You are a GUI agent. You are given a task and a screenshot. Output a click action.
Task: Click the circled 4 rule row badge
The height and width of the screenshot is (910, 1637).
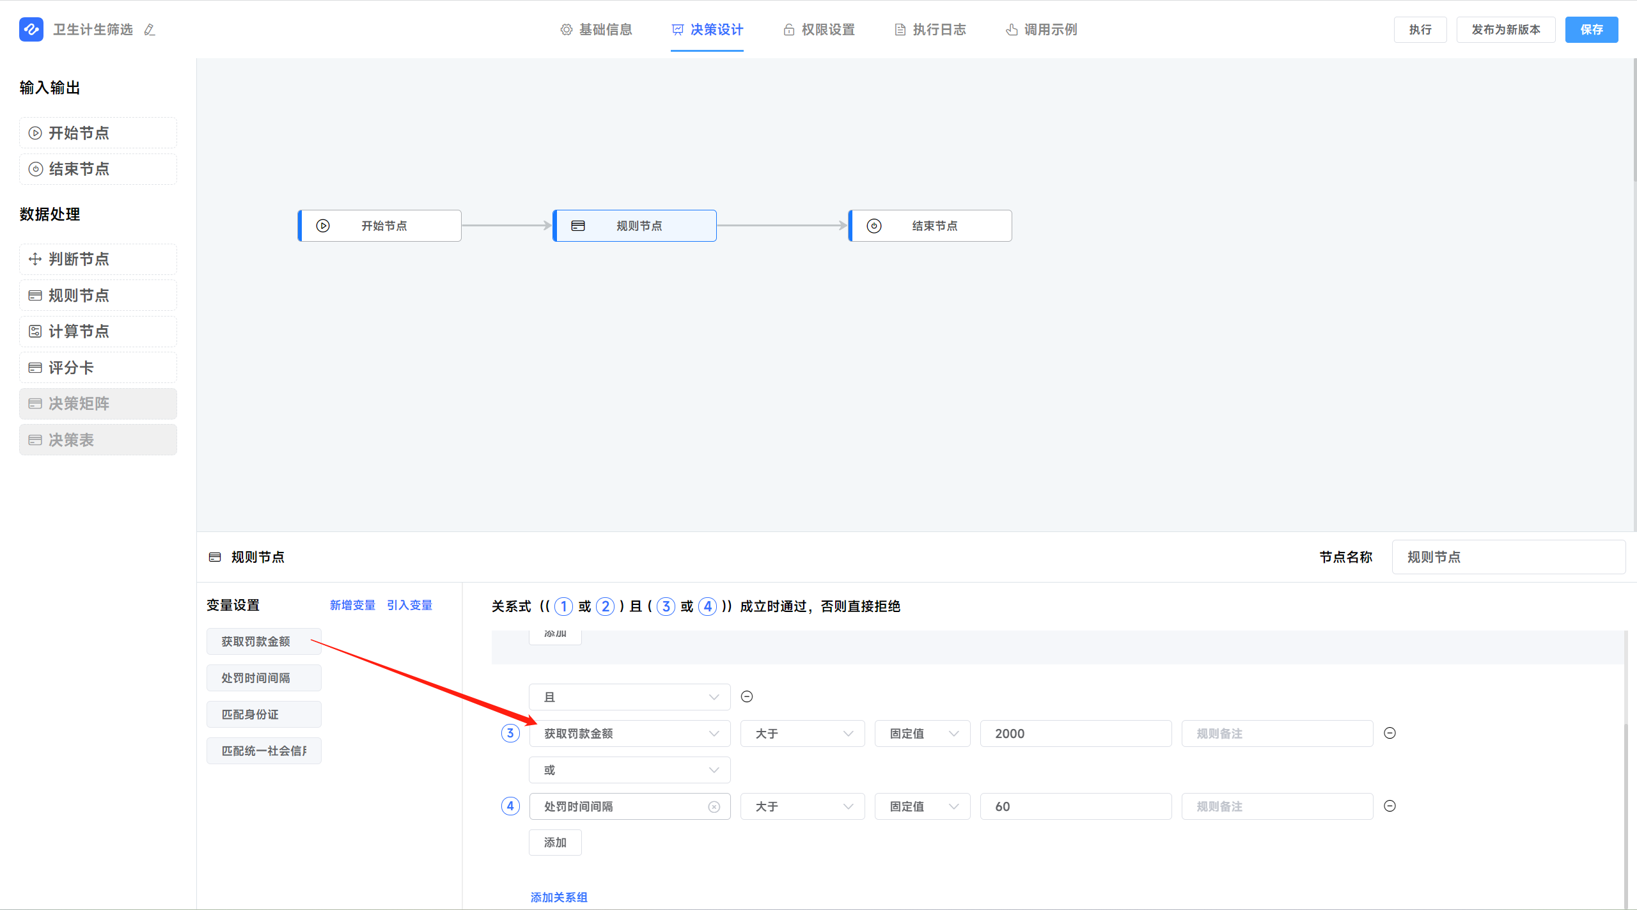pos(510,806)
